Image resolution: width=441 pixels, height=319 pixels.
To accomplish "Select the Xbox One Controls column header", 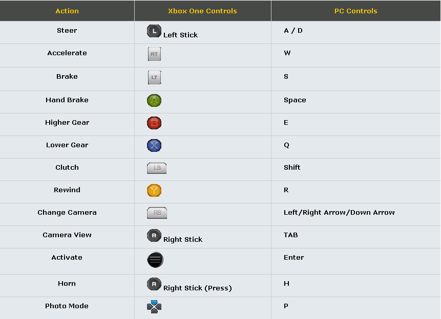I will (x=202, y=11).
